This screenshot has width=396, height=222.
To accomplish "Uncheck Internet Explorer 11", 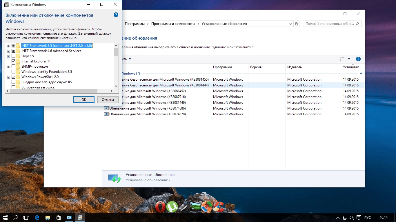I will 13,61.
